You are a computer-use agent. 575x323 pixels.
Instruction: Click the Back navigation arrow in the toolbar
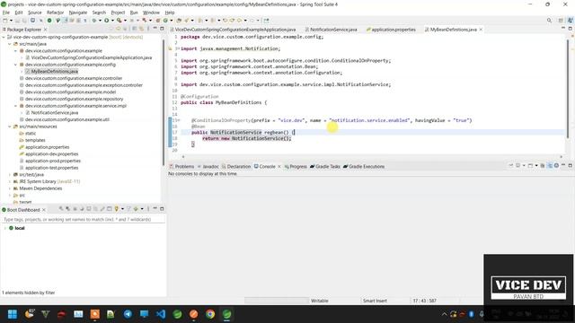239,21
